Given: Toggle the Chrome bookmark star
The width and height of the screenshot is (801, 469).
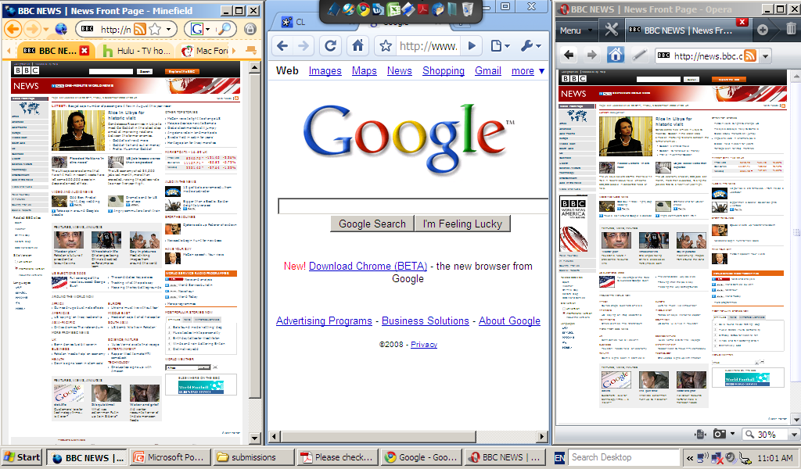Looking at the screenshot, I should (x=386, y=46).
